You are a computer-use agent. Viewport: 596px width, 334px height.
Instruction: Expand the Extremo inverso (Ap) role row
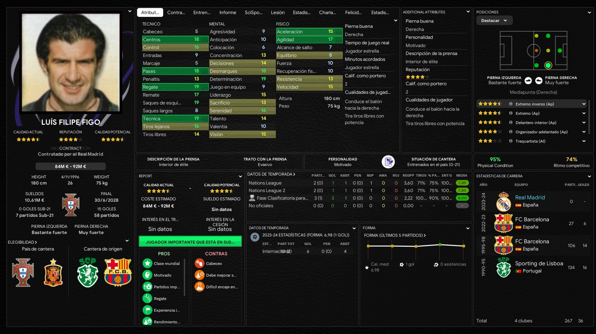coord(584,104)
